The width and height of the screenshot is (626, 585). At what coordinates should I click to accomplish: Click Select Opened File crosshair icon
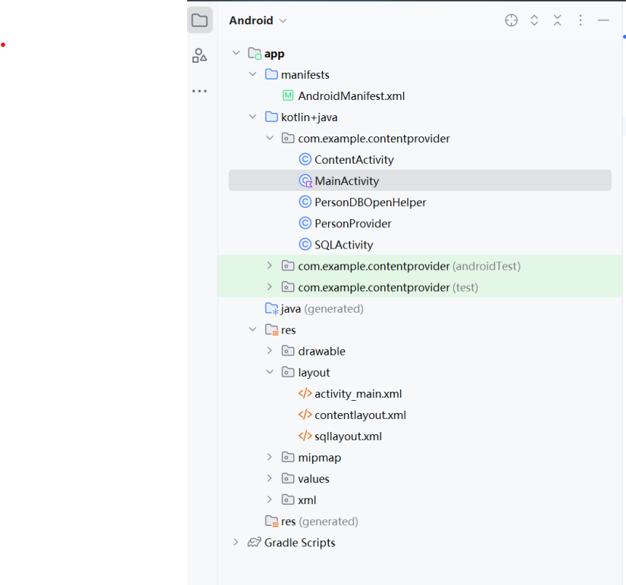click(x=511, y=20)
